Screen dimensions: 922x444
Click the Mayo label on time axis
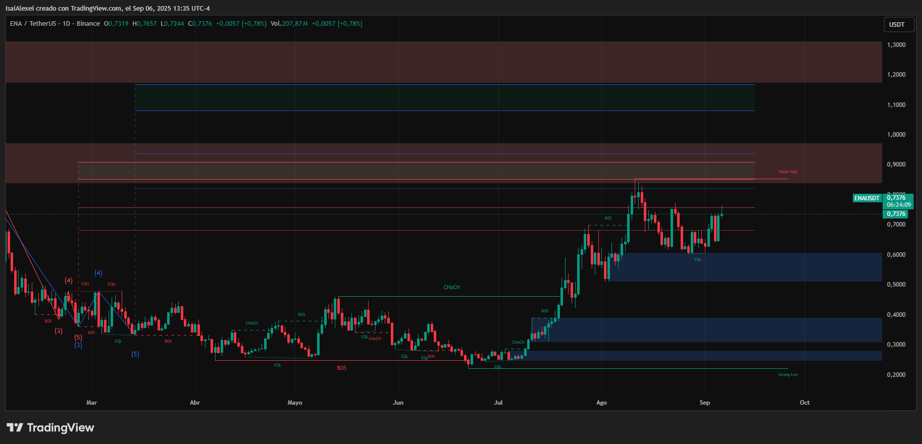295,403
